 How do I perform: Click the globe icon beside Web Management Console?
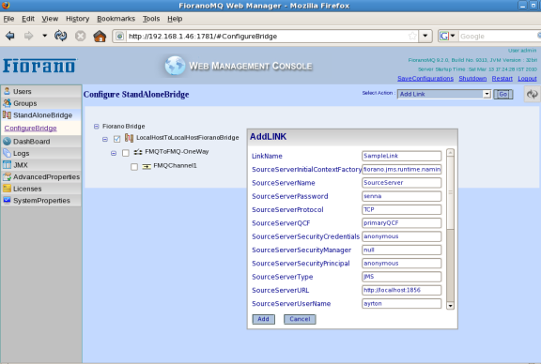point(175,66)
